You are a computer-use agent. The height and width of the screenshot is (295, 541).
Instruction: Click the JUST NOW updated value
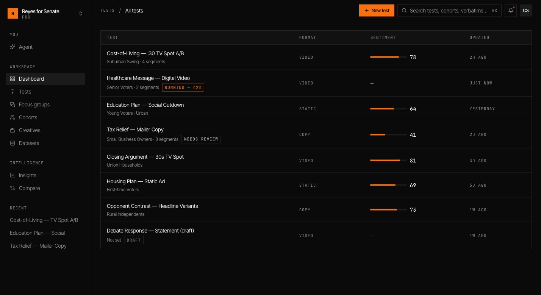click(481, 83)
